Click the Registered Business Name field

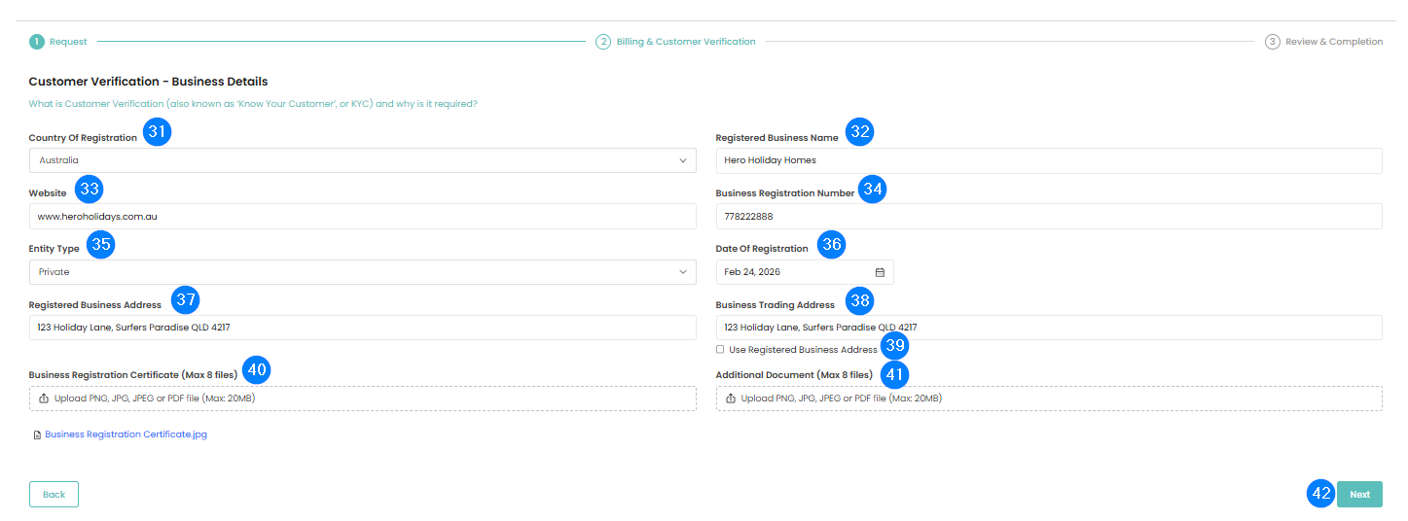pyautogui.click(x=1048, y=160)
